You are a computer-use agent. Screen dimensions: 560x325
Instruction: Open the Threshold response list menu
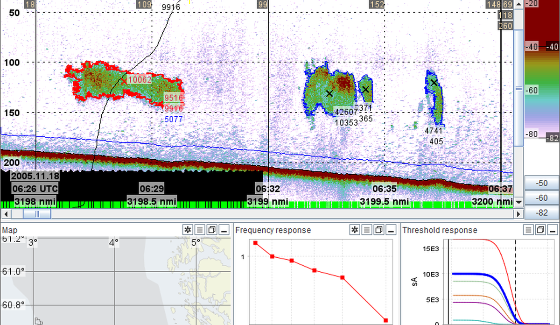529,230
